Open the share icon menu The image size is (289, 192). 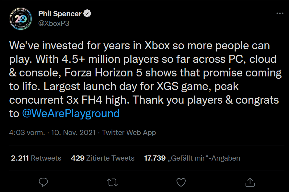250,182
